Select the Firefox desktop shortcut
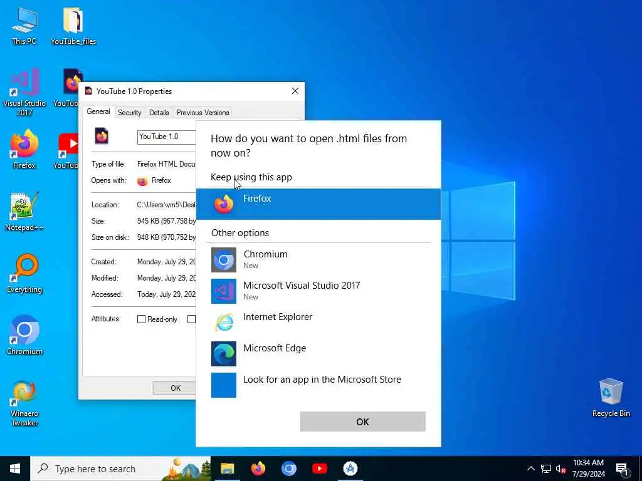Screen dimensions: 642x481 pyautogui.click(x=24, y=149)
